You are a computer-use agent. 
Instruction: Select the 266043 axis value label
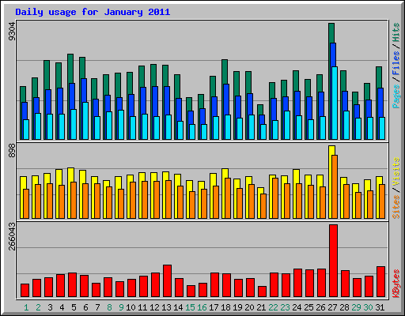point(12,236)
